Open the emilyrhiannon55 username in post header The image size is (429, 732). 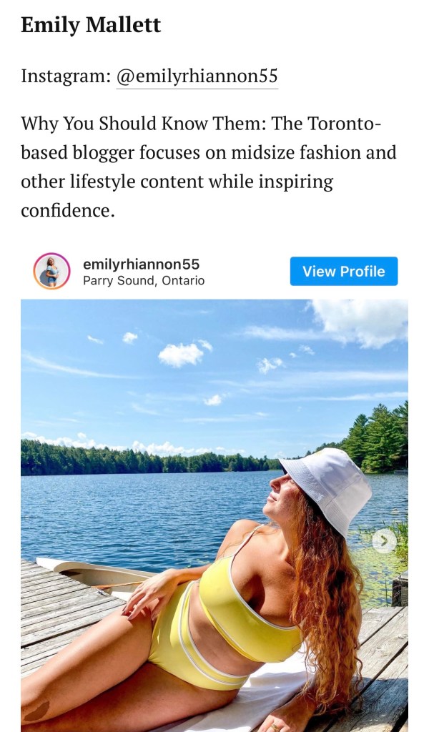141,264
